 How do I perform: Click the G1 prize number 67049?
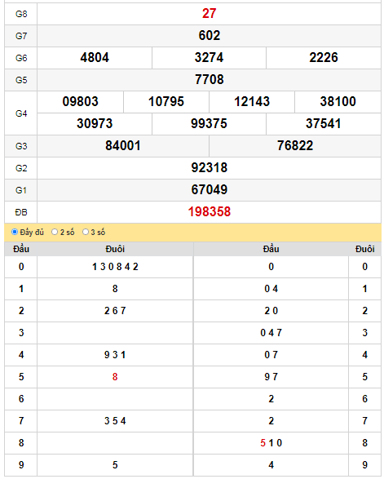click(209, 189)
